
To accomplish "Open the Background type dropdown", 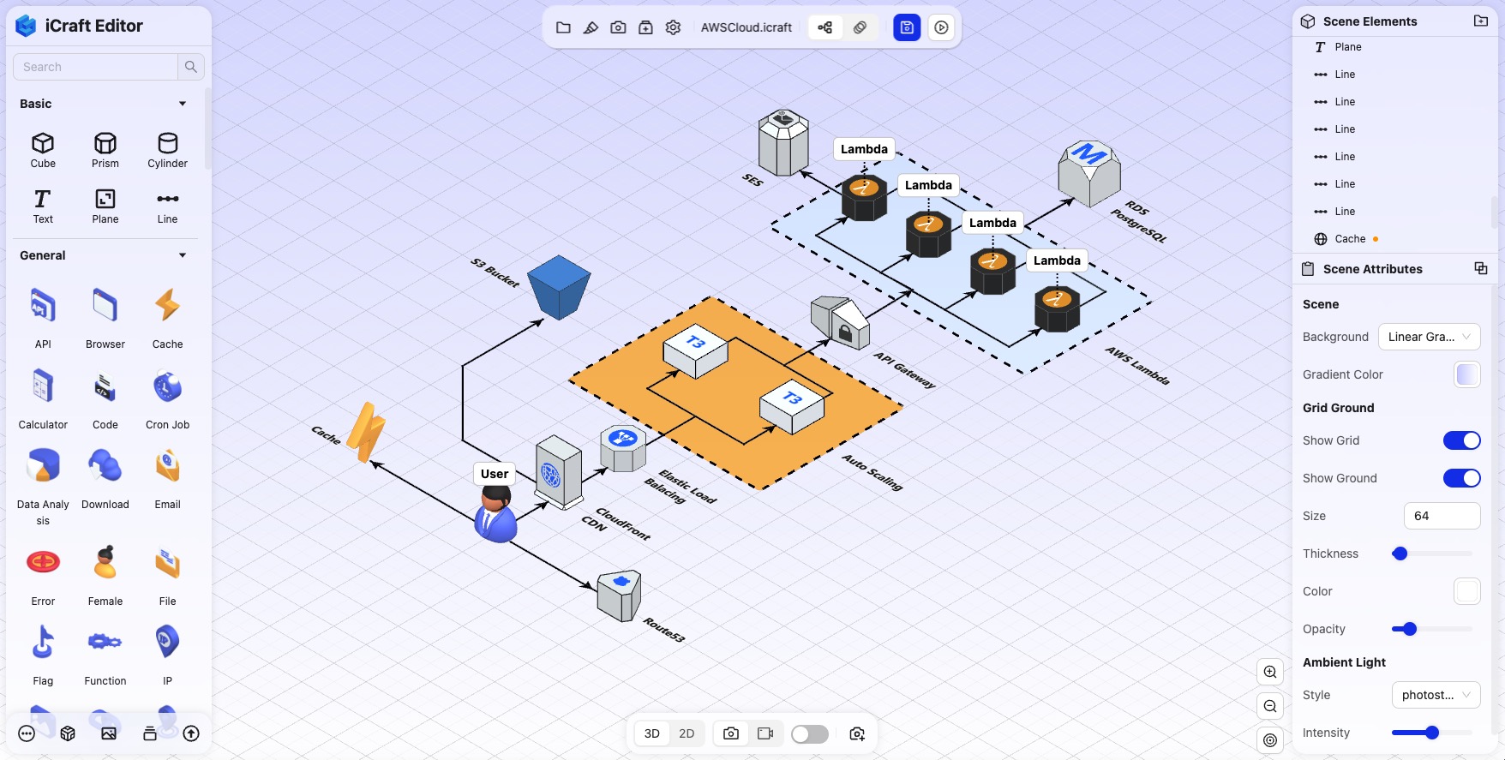I will tap(1429, 337).
